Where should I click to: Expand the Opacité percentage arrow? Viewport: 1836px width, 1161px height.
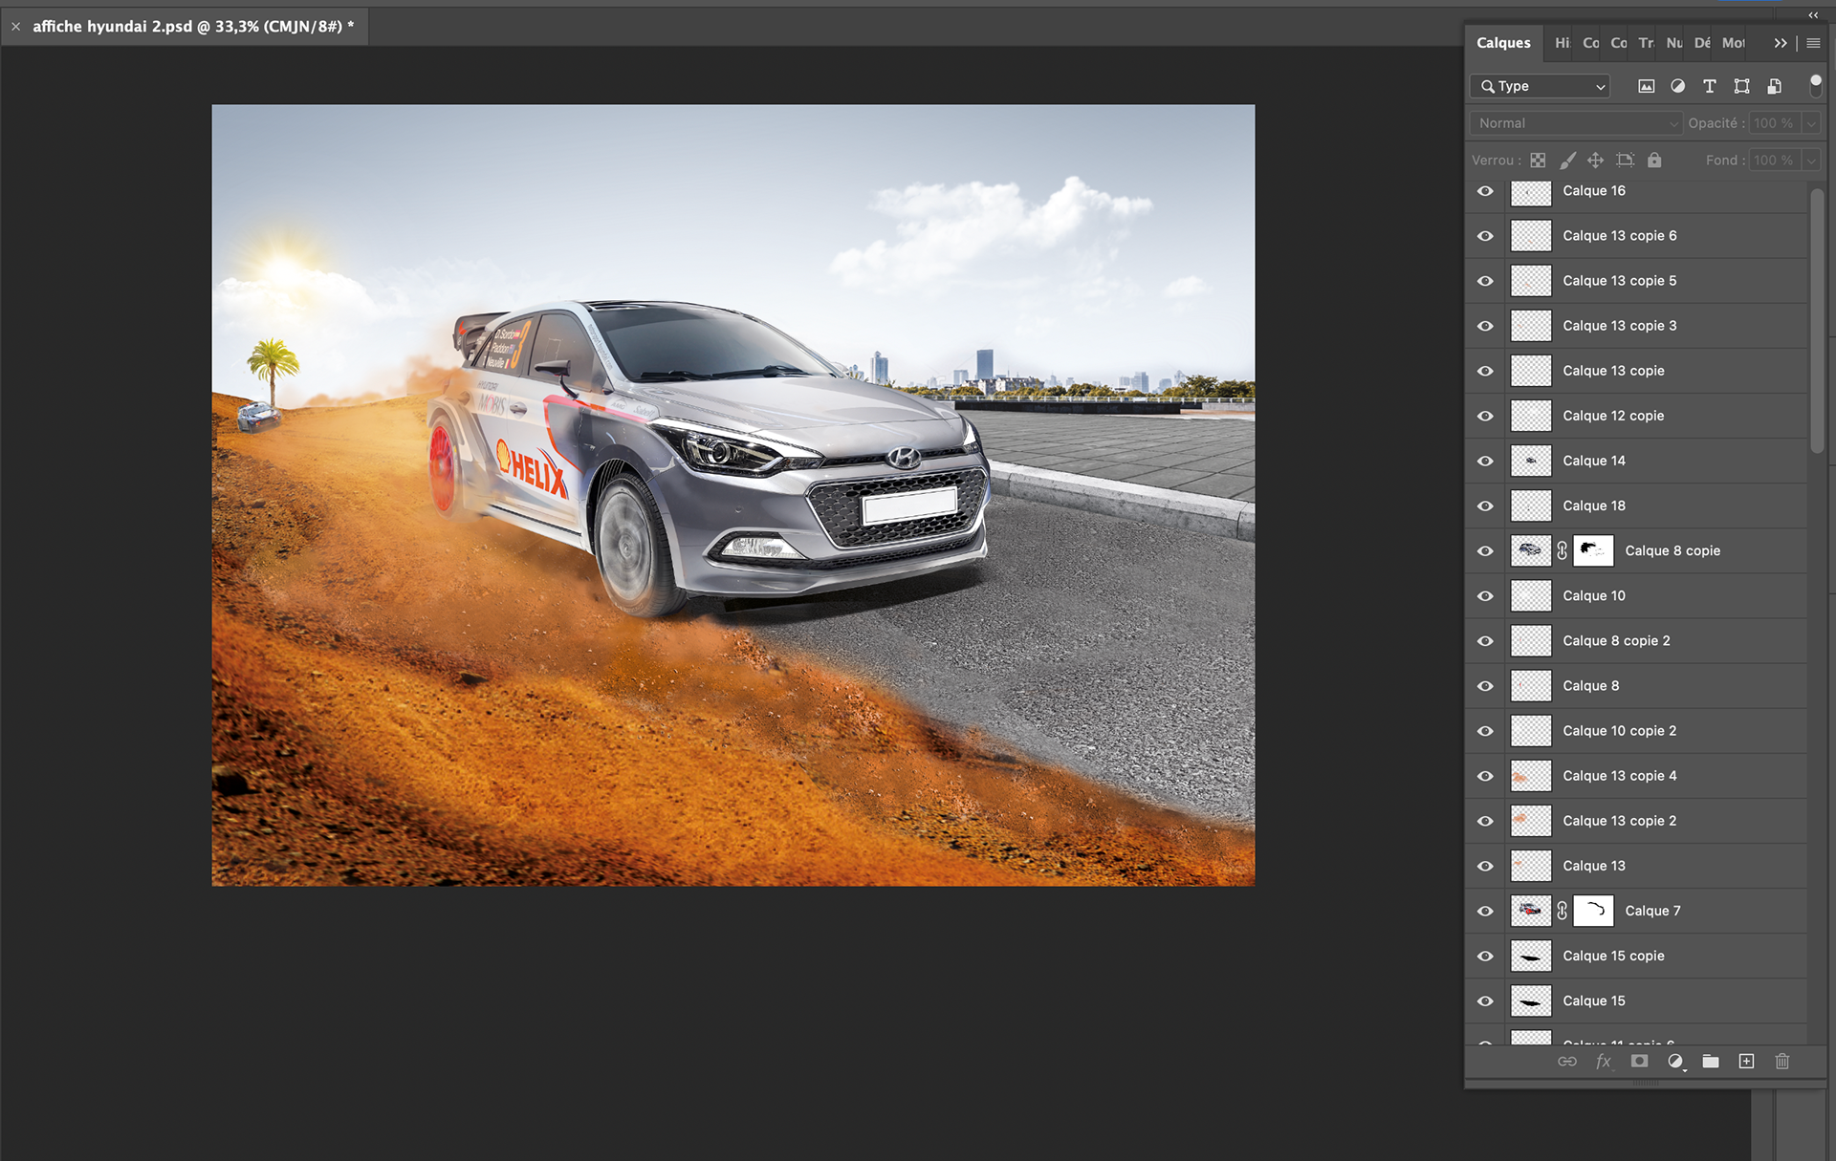point(1811,123)
